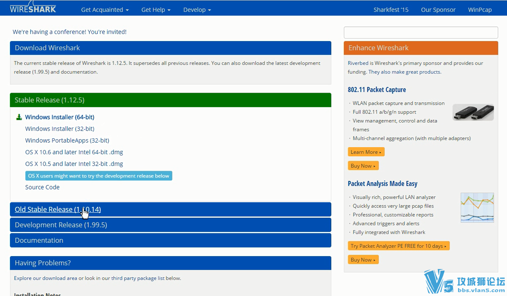Click the Enhance Wireshark panel header
This screenshot has width=507, height=296.
[x=421, y=48]
